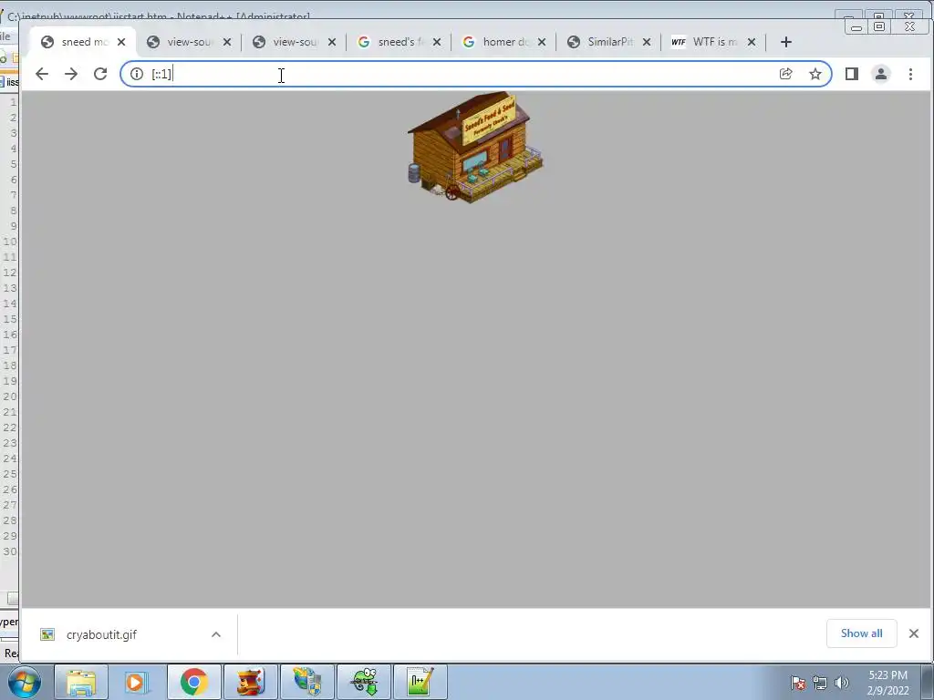Image resolution: width=934 pixels, height=700 pixels.
Task: Close the homer Google search tab
Action: coord(542,42)
